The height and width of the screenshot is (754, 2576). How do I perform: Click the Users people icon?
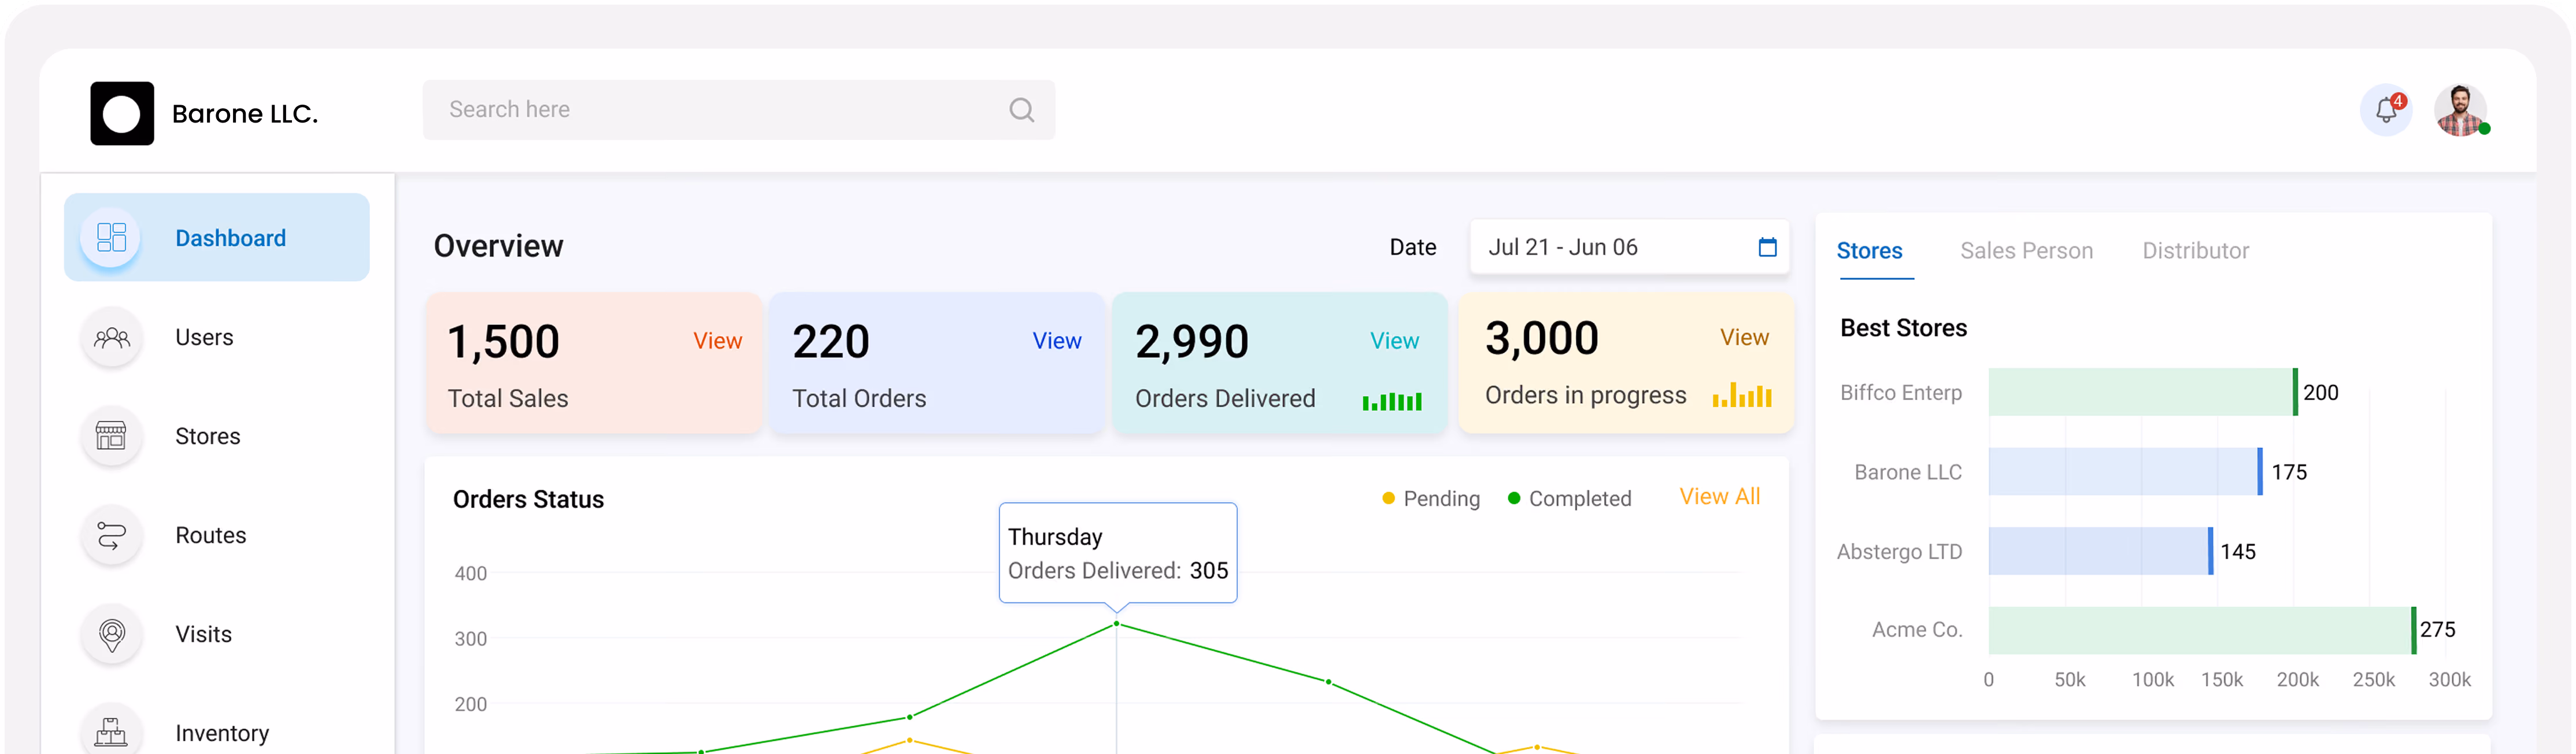tap(111, 337)
